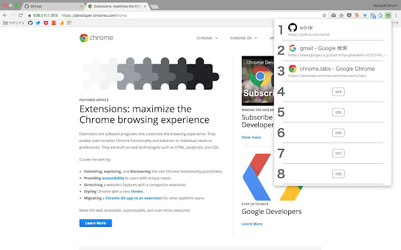Click the GitHub icon in popup entry 1
401x250 pixels.
tap(293, 27)
